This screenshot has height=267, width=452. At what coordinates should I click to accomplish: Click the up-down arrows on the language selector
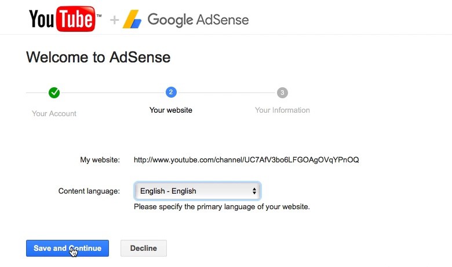[x=254, y=191]
